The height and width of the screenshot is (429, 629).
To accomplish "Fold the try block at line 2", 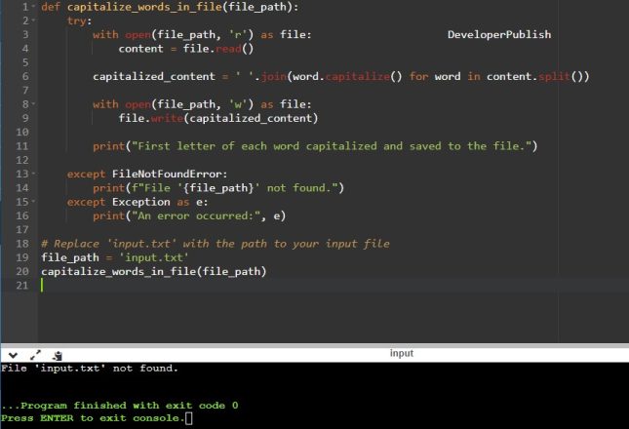I will [33, 20].
